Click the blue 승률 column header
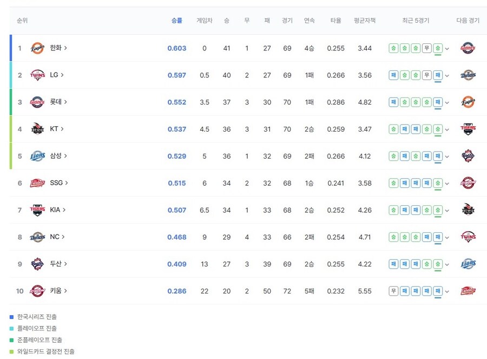This screenshot has width=487, height=359. [x=176, y=21]
